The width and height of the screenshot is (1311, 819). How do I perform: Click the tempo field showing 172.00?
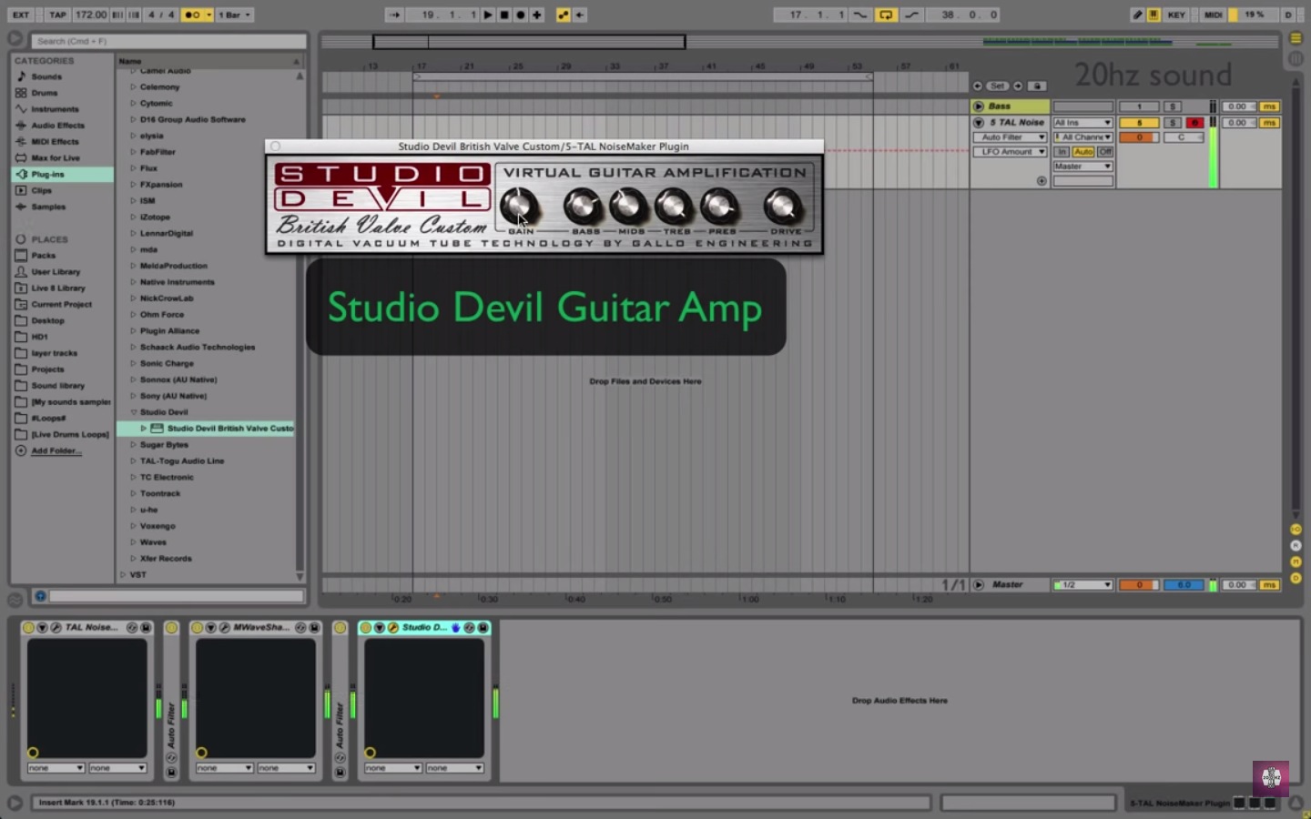click(x=91, y=15)
